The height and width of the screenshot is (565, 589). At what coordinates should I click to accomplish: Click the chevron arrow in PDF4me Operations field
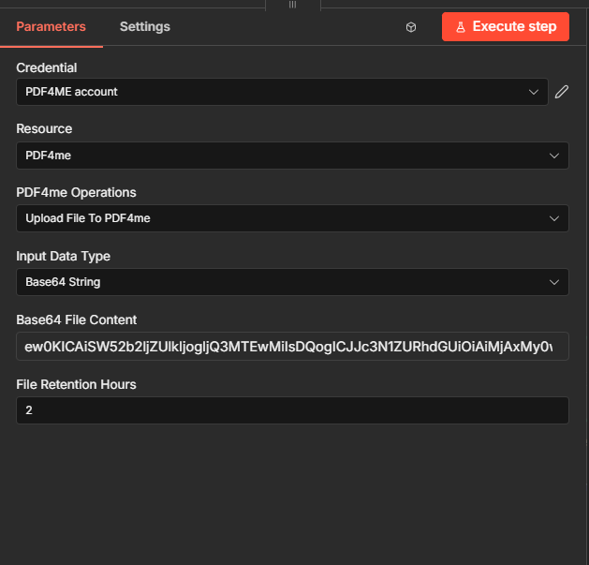click(553, 219)
